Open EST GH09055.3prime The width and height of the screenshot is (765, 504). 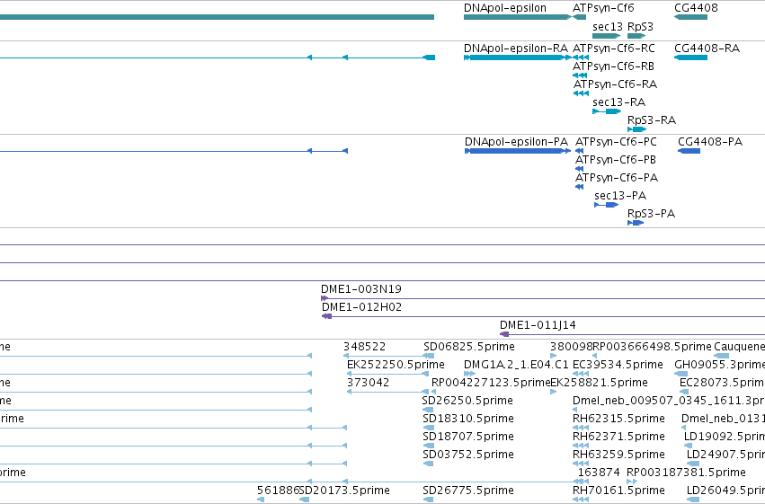click(681, 375)
